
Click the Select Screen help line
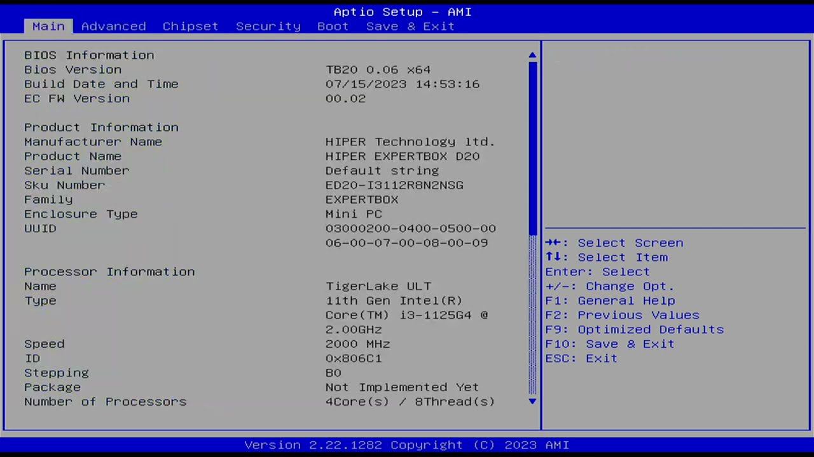[614, 243]
